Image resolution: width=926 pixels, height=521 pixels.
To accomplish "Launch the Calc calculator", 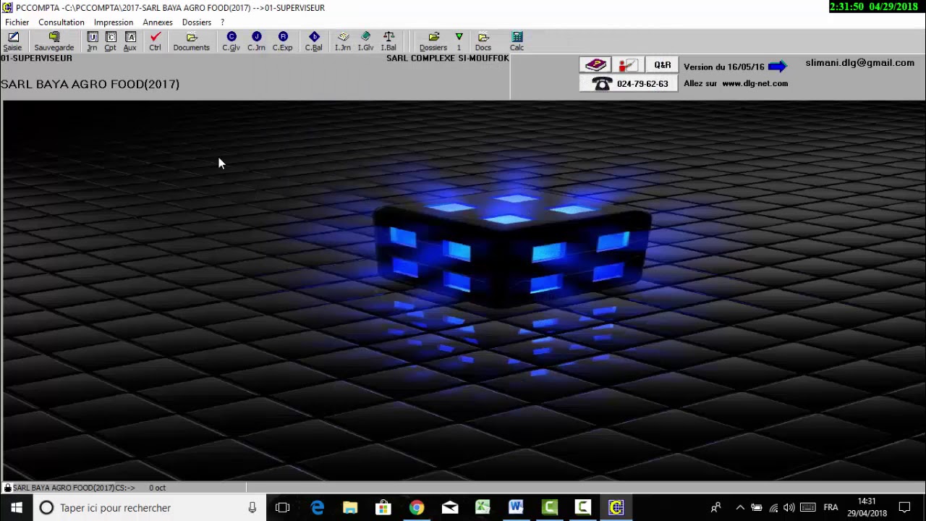I will coord(517,42).
